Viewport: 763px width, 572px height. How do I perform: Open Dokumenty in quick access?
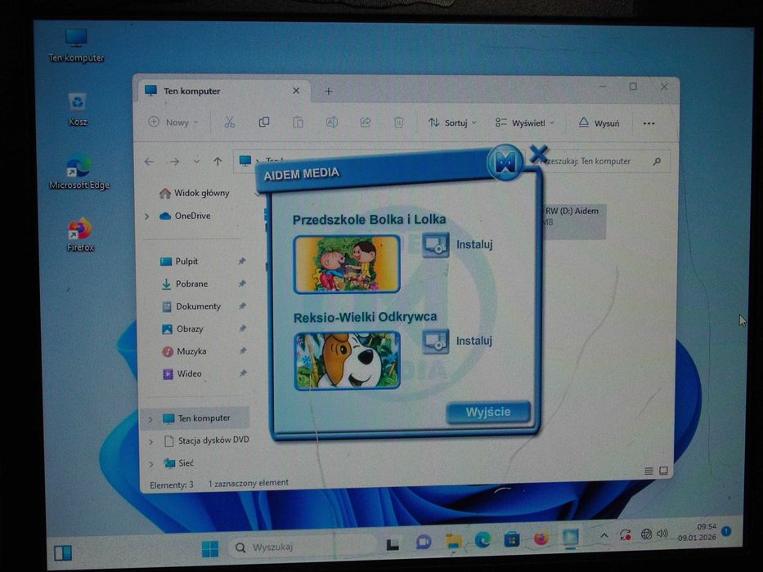(191, 306)
